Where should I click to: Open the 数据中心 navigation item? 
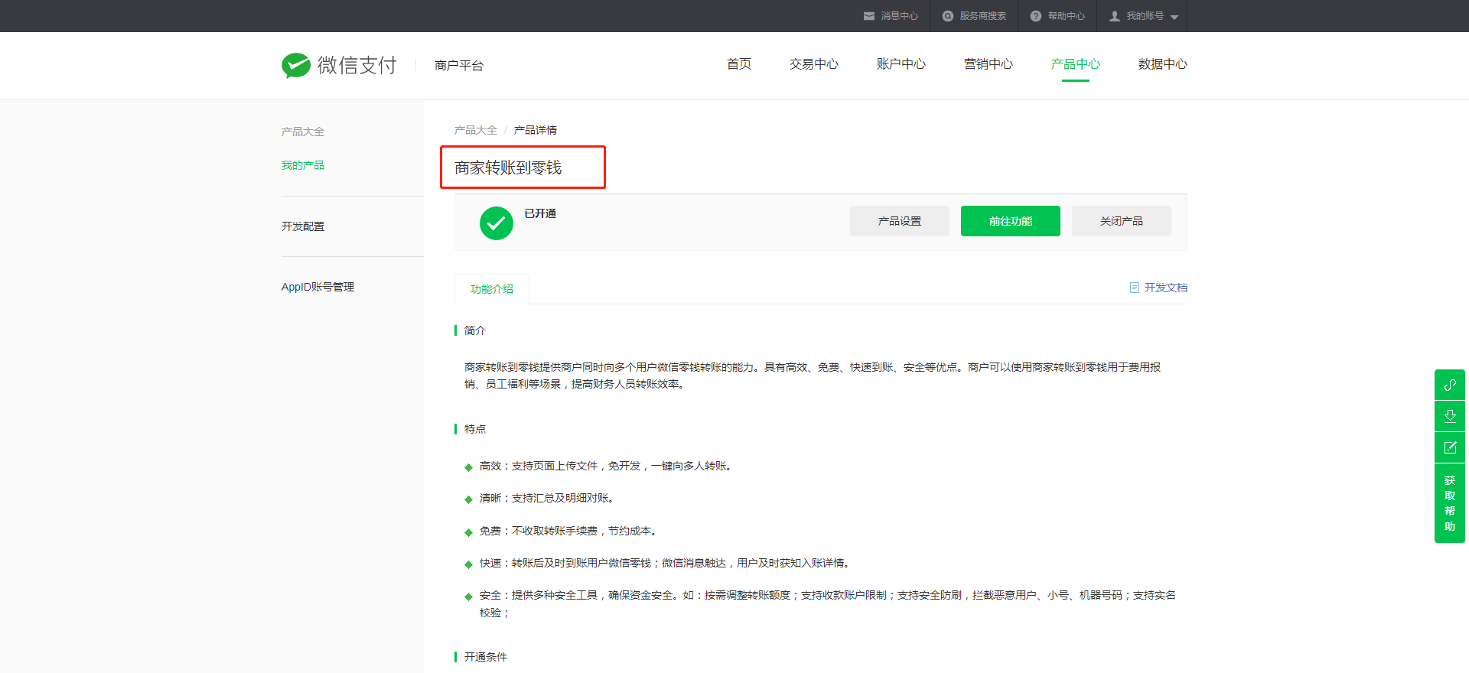(x=1163, y=64)
